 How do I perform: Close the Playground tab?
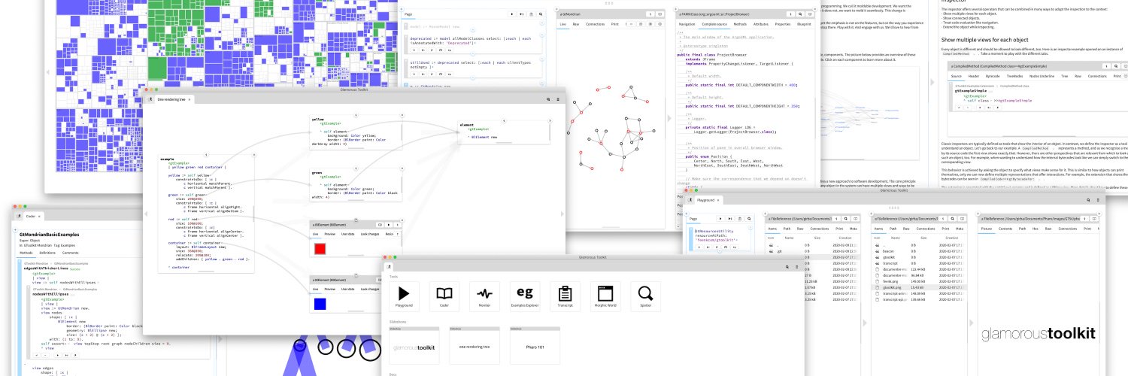click(x=718, y=201)
